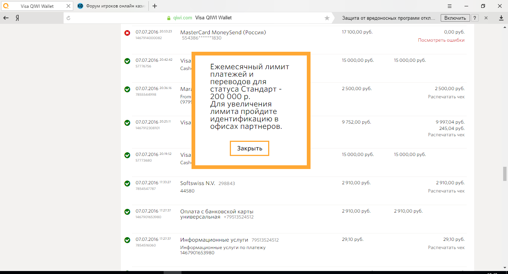
Task: Click the amount 17 100,00 руб.
Action: click(357, 32)
